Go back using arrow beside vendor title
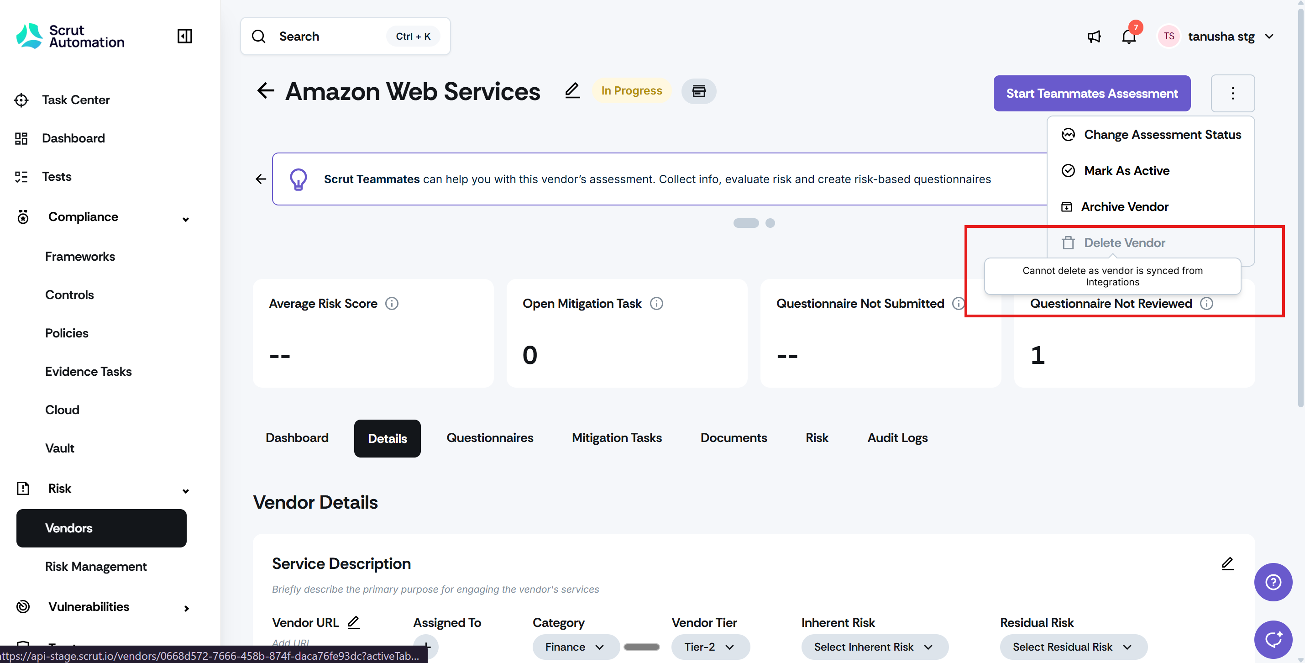The width and height of the screenshot is (1305, 663). 266,91
